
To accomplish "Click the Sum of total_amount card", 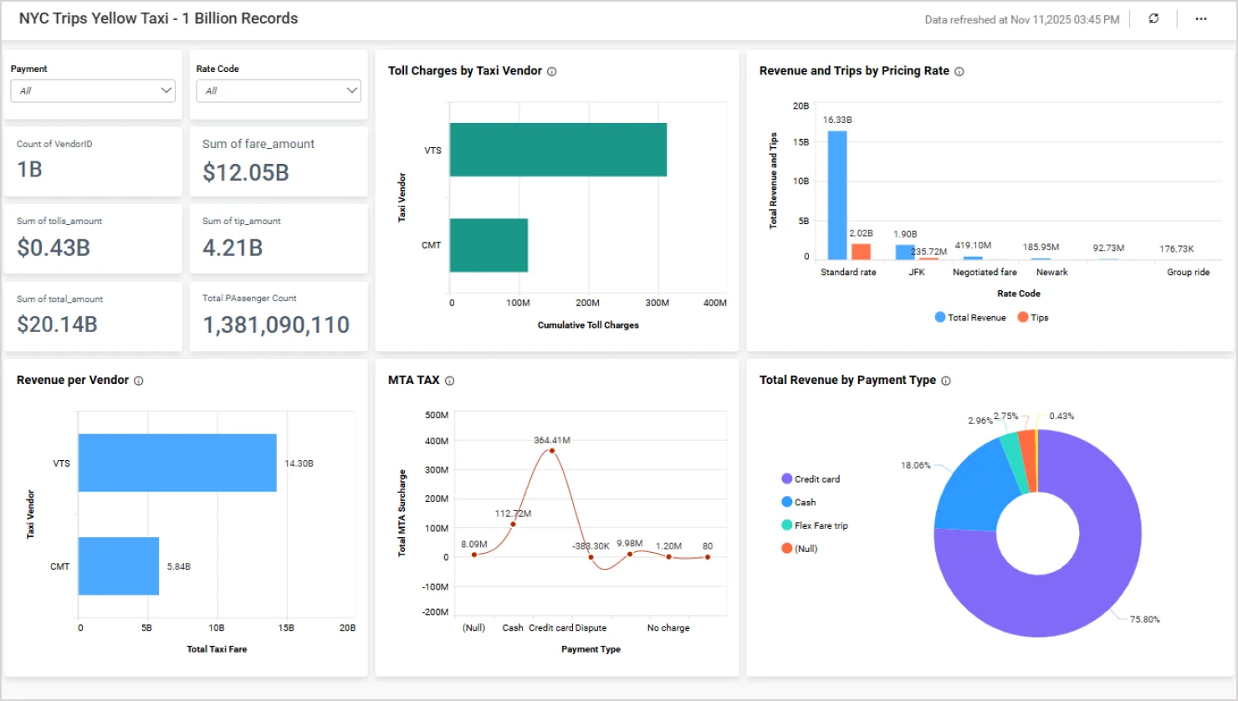I will click(93, 316).
